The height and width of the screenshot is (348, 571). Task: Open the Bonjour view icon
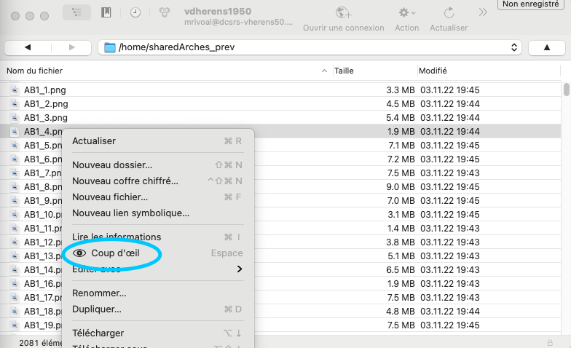click(x=165, y=13)
